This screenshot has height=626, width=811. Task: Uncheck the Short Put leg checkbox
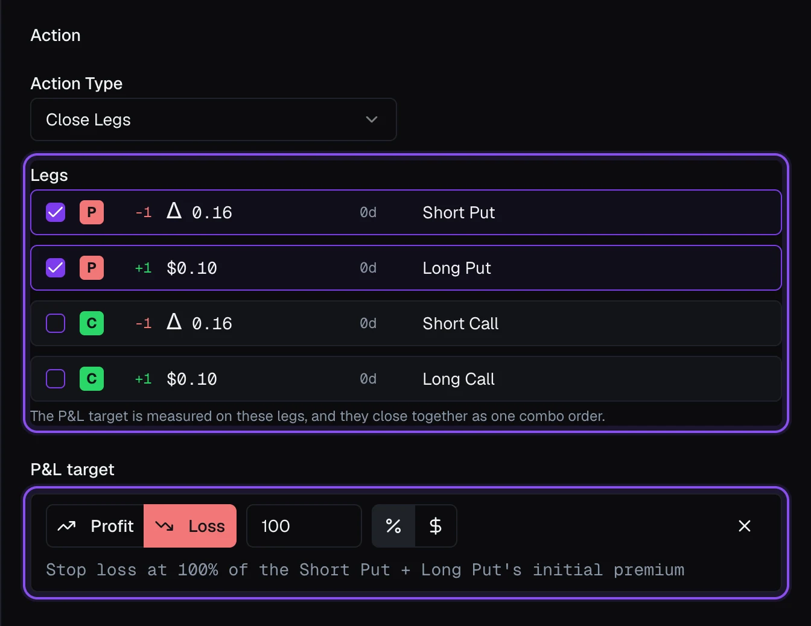(x=56, y=212)
